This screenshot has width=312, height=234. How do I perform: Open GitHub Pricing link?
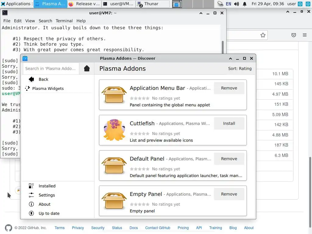183,228
